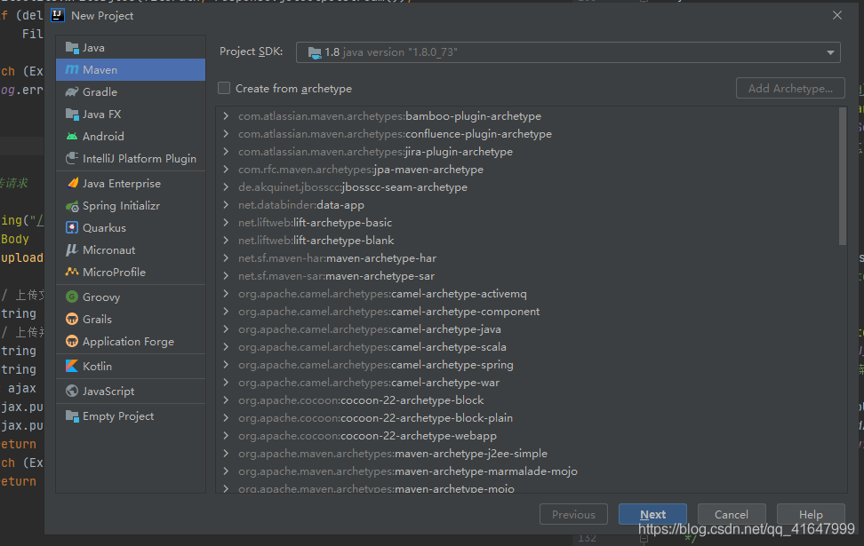The width and height of the screenshot is (864, 546).
Task: Select IntelliJ Platform Plugin project type
Action: [139, 159]
